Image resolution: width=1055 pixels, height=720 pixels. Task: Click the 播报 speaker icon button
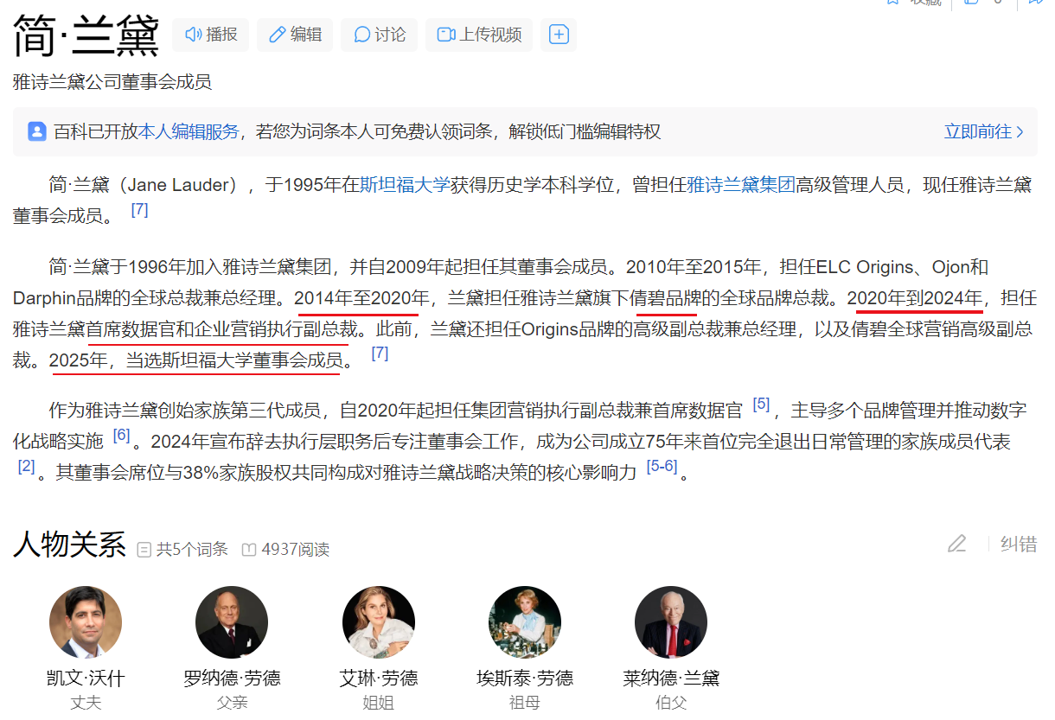coord(211,35)
